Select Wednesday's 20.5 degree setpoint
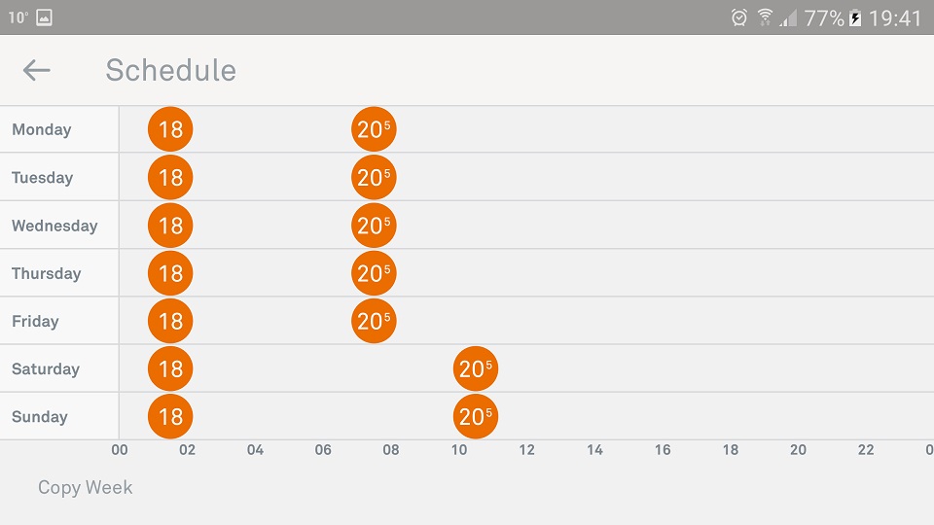Image resolution: width=934 pixels, height=525 pixels. [374, 226]
